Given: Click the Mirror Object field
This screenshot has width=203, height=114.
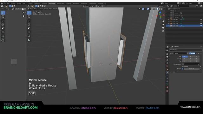Looking at the screenshot, I should (x=191, y=64).
